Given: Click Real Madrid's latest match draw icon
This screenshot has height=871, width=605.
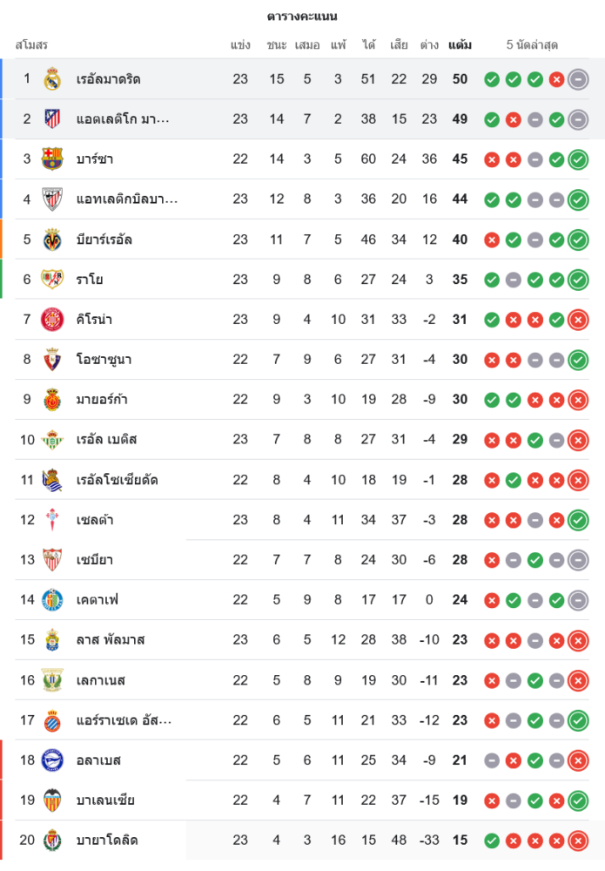Looking at the screenshot, I should click(x=578, y=79).
